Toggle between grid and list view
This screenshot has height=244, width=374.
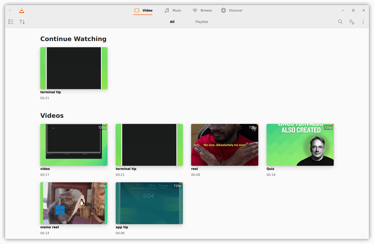[11, 22]
